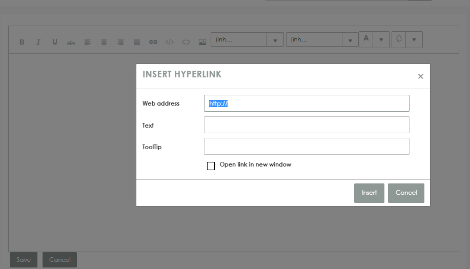The height and width of the screenshot is (269, 470).
Task: Enable Open link in new window checkbox
Action: click(211, 165)
